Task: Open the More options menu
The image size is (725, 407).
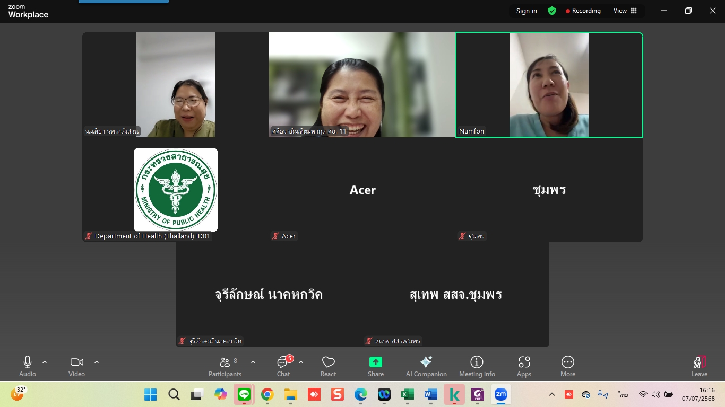Action: point(567,366)
